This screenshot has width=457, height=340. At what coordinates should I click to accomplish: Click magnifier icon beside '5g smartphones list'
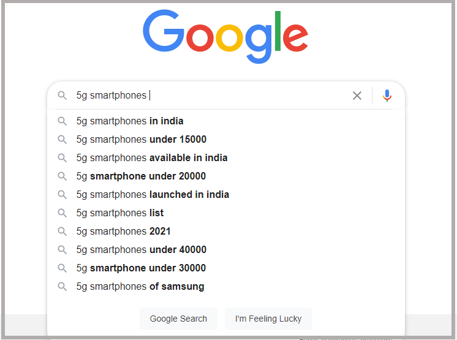[x=62, y=213]
